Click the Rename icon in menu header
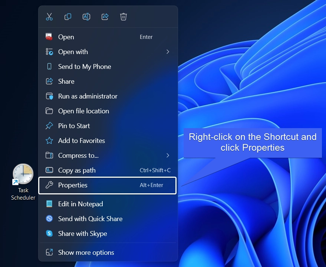This screenshot has height=267, width=326. [x=86, y=17]
